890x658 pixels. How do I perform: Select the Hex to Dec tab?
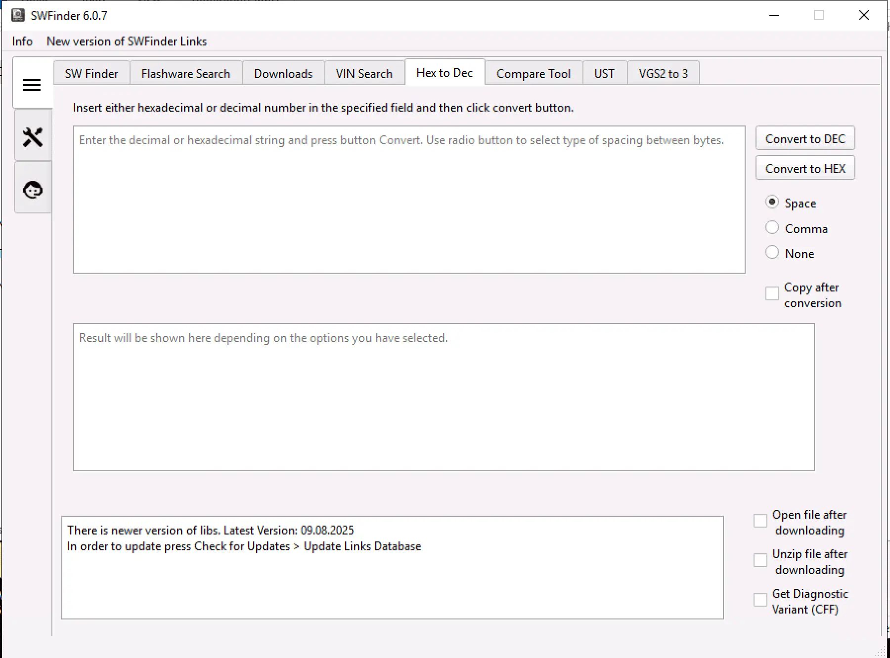point(445,73)
